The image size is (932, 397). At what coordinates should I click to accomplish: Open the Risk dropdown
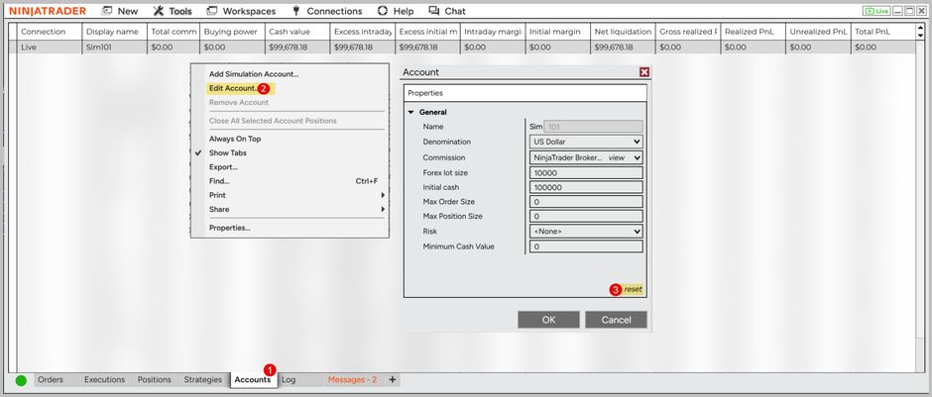(586, 232)
